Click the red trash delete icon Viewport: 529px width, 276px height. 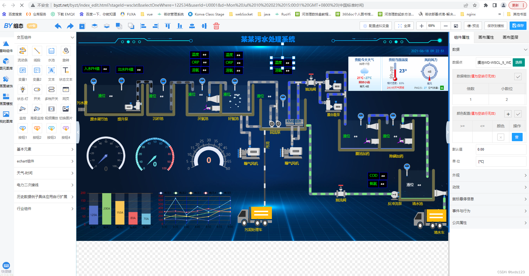(x=216, y=26)
